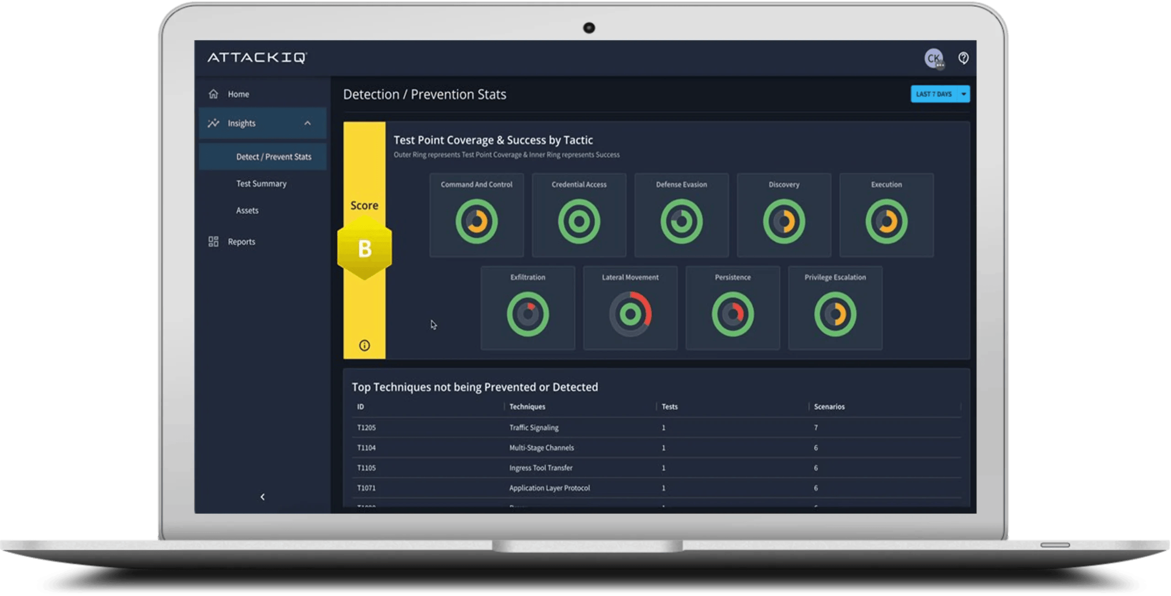Click the ATTACKIQ logo
This screenshot has width=1171, height=596.
pyautogui.click(x=258, y=58)
